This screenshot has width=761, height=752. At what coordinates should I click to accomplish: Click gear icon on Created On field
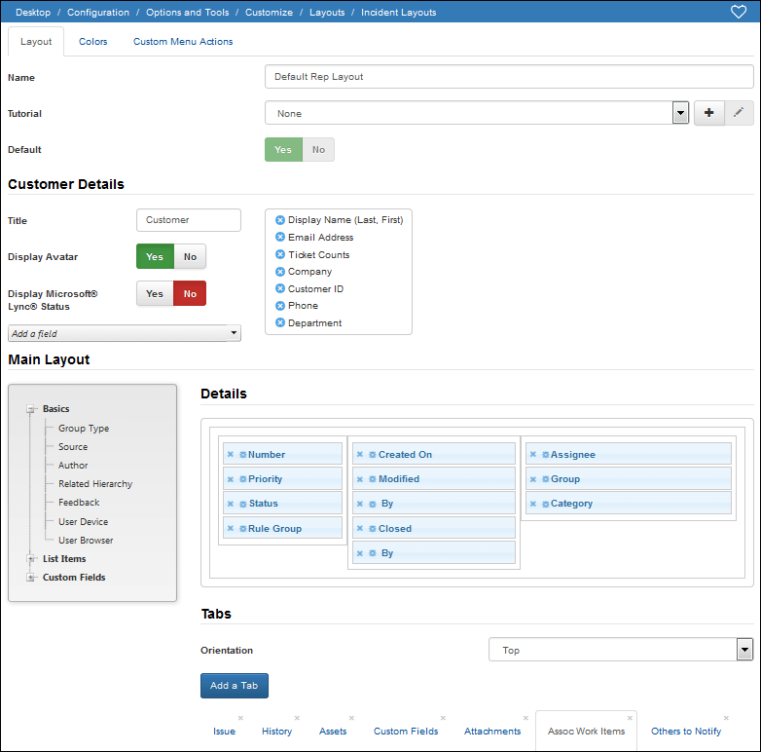point(373,455)
